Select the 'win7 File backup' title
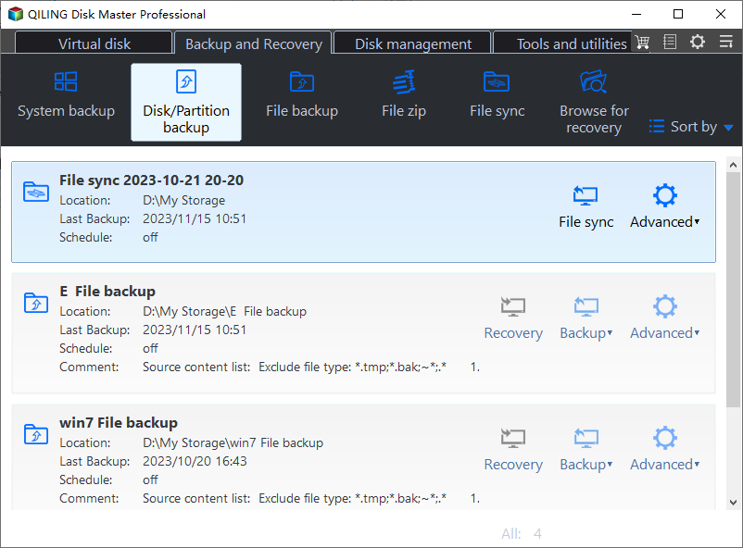743x548 pixels. tap(119, 422)
